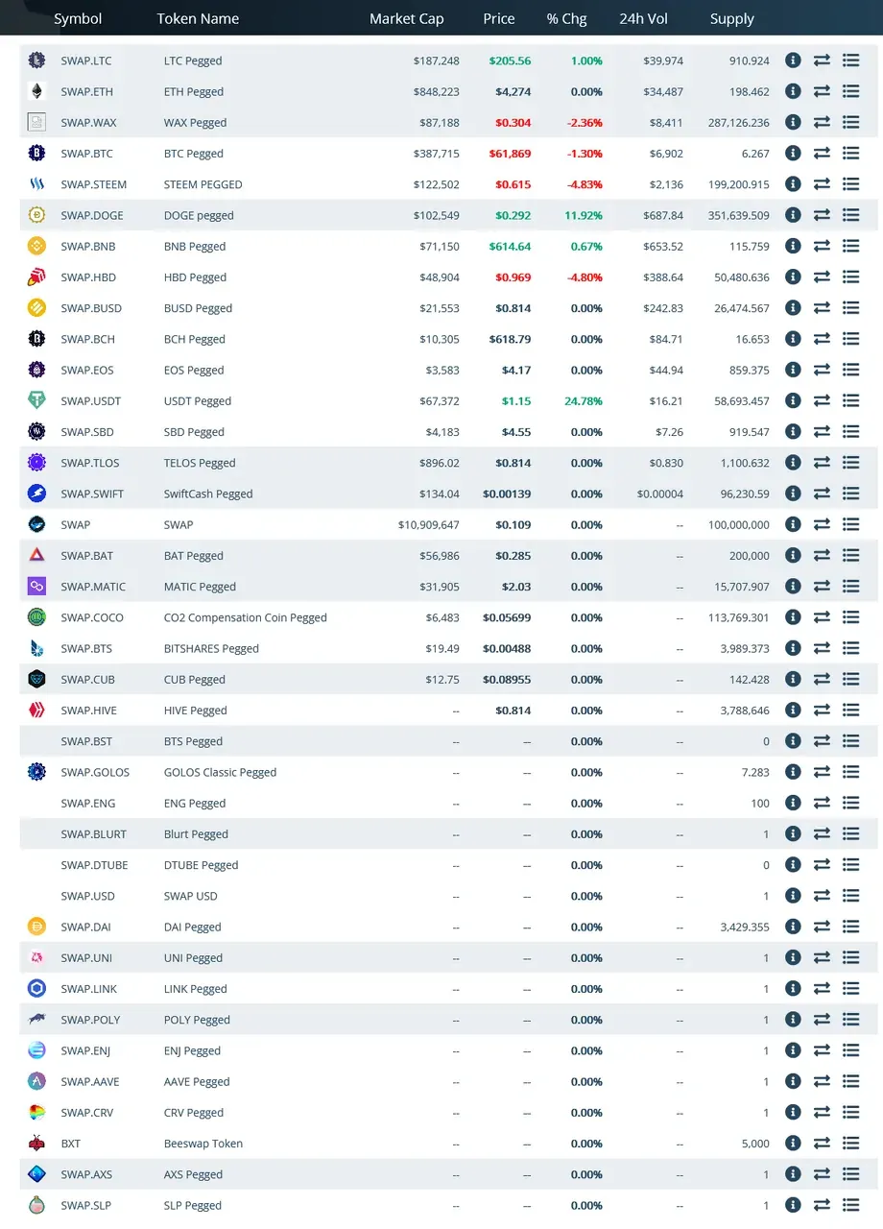This screenshot has width=883, height=1229.
Task: Click 'CO2 Compensation Coin Pegged' name
Action: tap(246, 617)
